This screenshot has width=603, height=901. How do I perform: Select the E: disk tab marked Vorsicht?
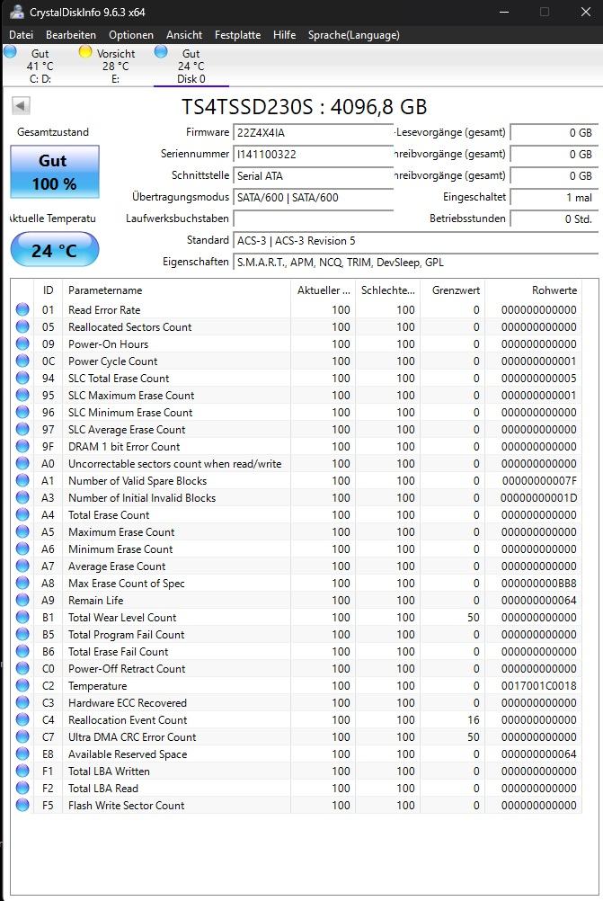click(x=115, y=66)
